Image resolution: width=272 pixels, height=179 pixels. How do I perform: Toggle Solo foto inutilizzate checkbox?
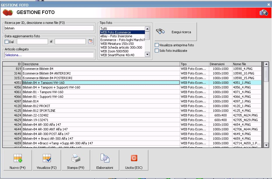tap(157, 51)
